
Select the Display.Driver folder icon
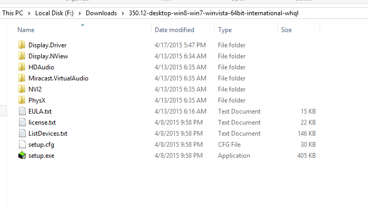coord(22,45)
